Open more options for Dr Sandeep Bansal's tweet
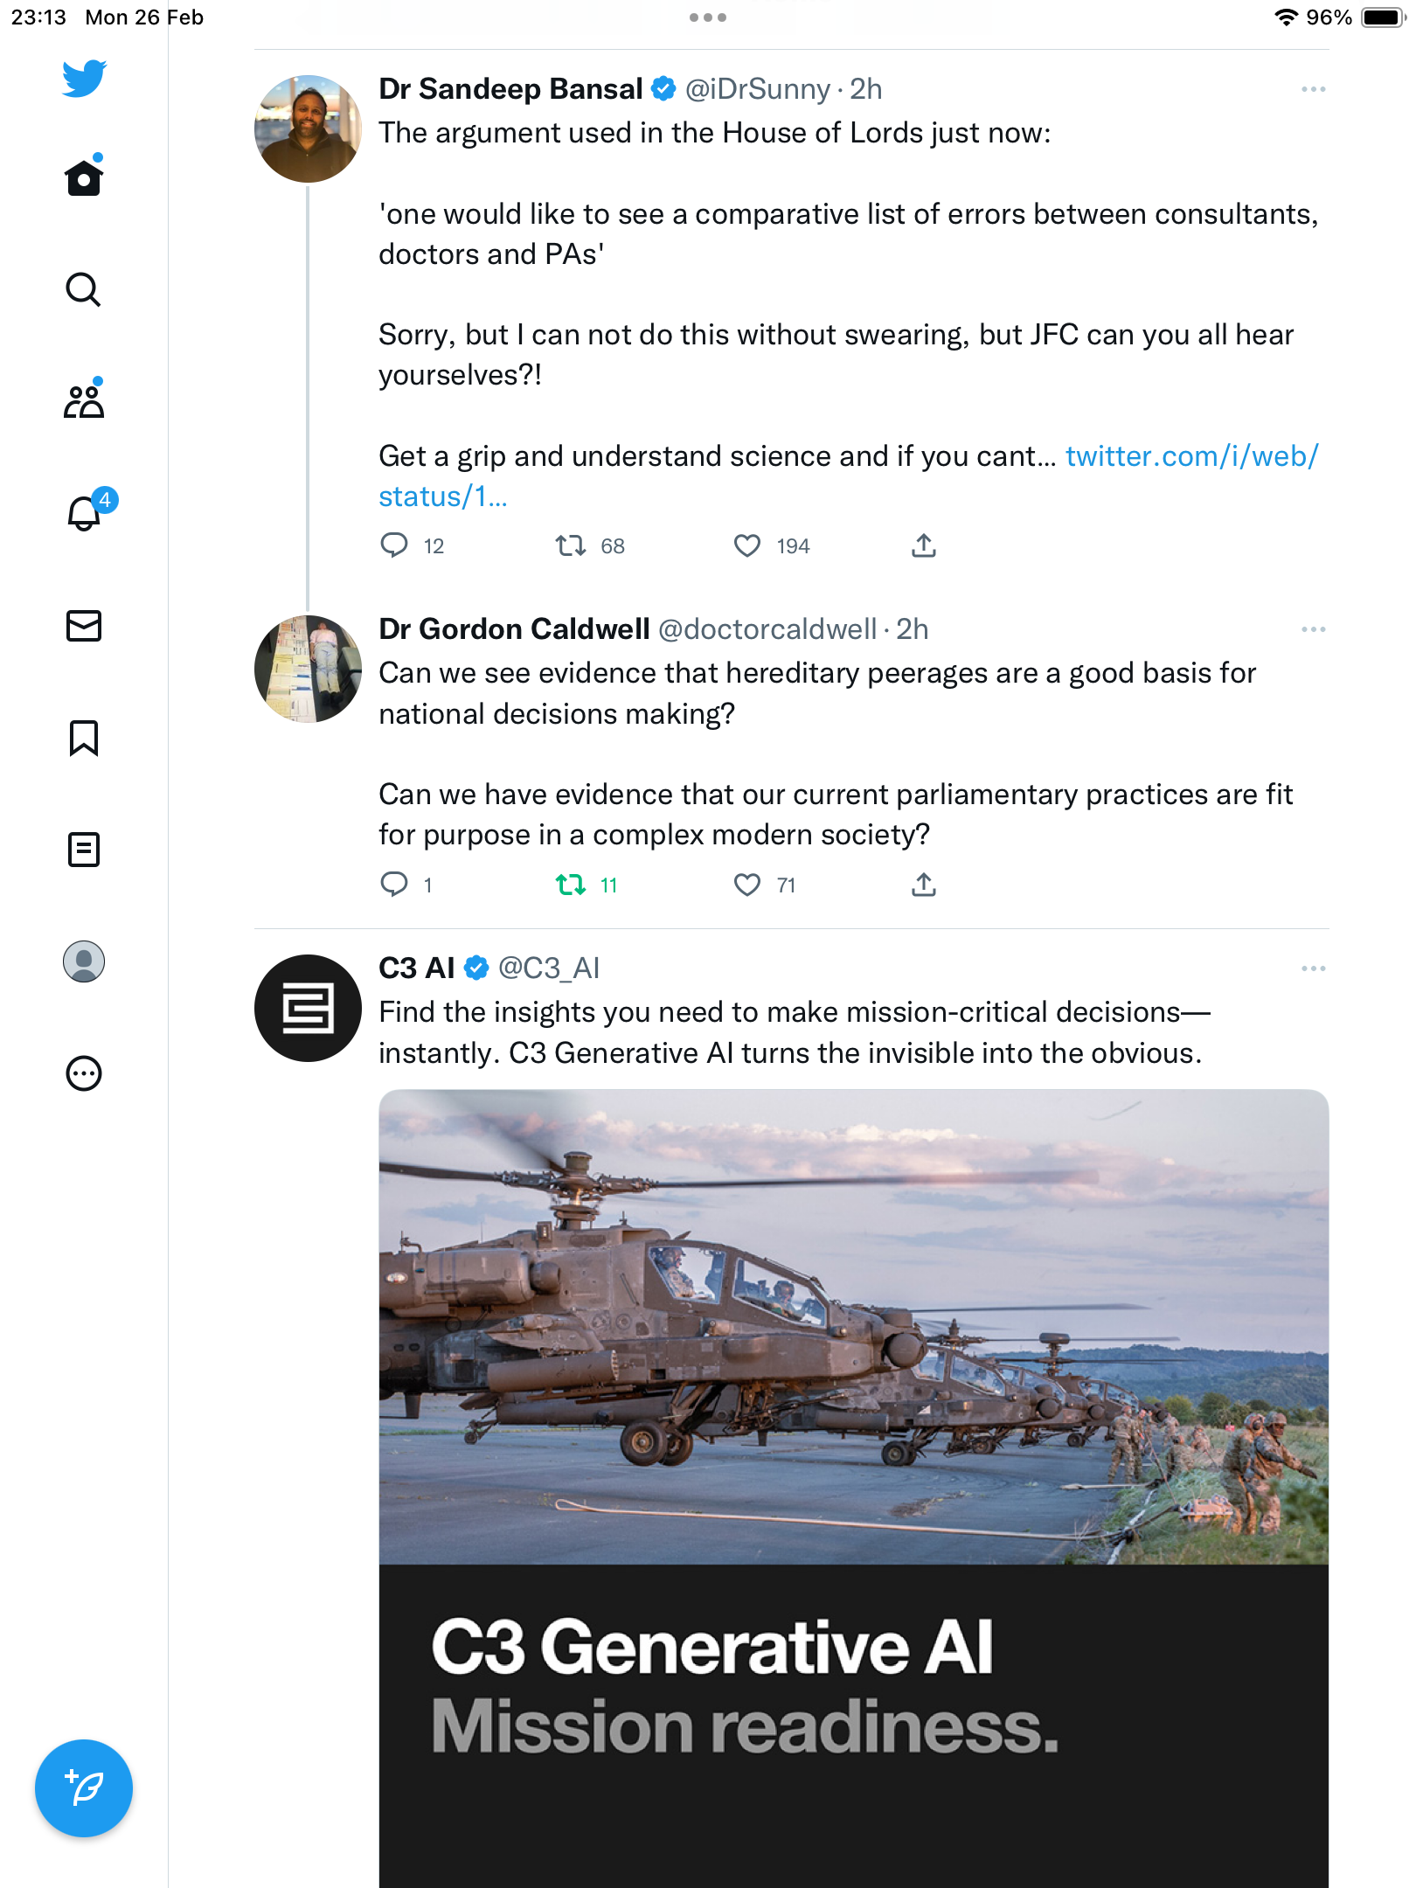The width and height of the screenshot is (1416, 1888). point(1313,89)
